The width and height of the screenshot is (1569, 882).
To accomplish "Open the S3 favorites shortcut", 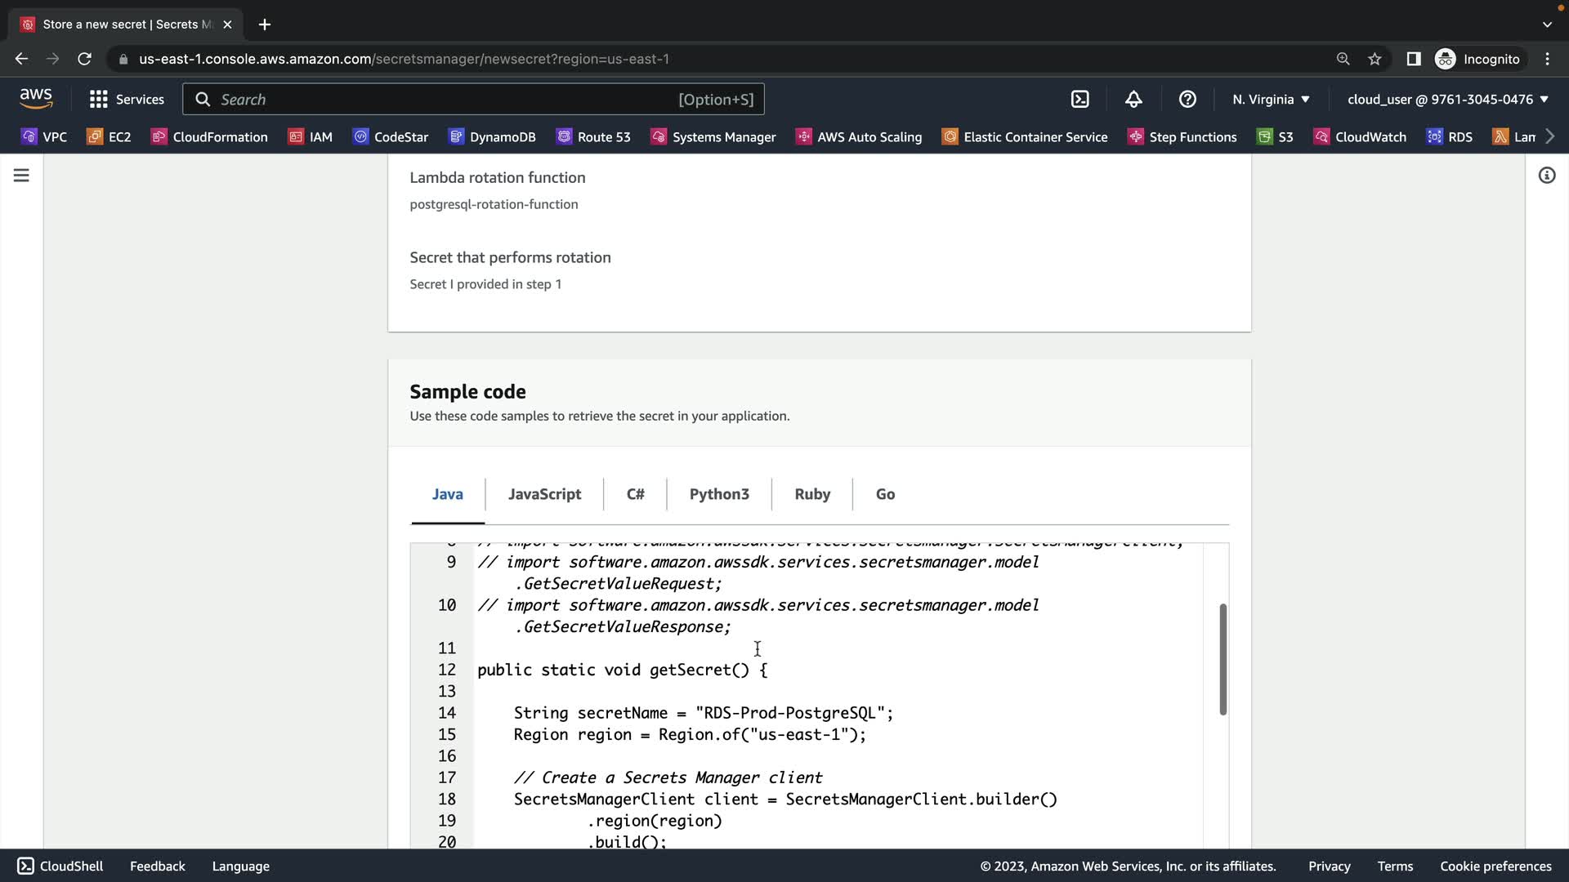I will (x=1275, y=137).
